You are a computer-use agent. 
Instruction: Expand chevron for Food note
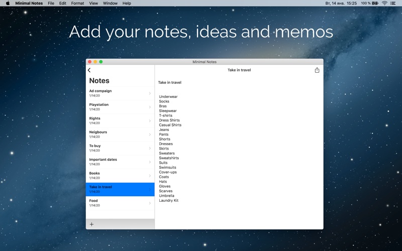[x=150, y=203]
